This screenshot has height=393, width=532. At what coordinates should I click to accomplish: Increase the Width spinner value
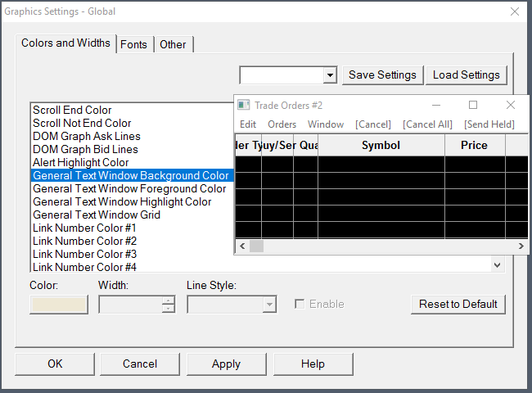tap(168, 300)
